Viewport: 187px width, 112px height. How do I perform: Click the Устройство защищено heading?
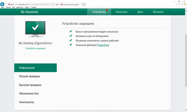pyautogui.click(x=78, y=24)
